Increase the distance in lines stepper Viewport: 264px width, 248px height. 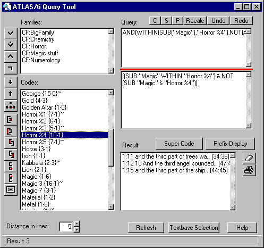click(x=76, y=224)
